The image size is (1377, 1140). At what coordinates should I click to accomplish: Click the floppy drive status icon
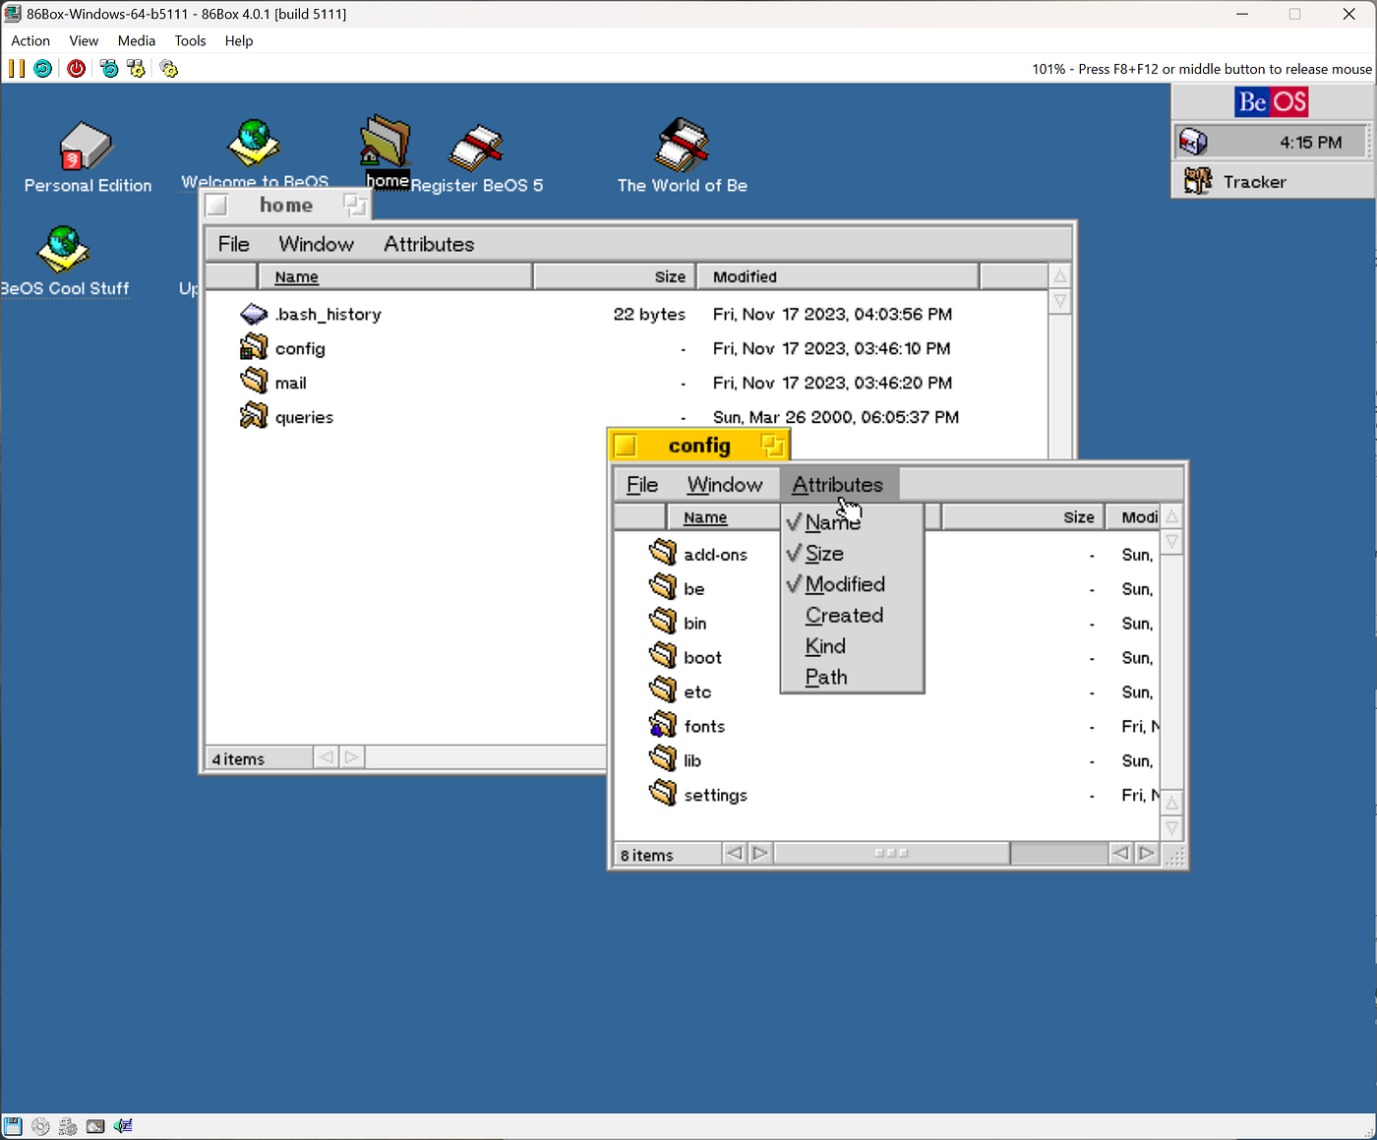coord(12,1125)
